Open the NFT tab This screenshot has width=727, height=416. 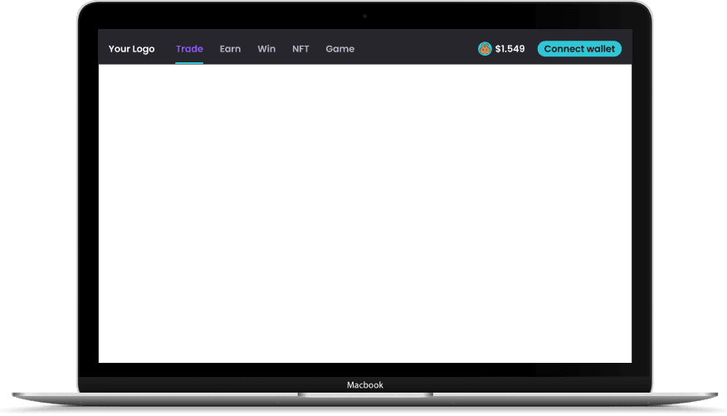[300, 49]
